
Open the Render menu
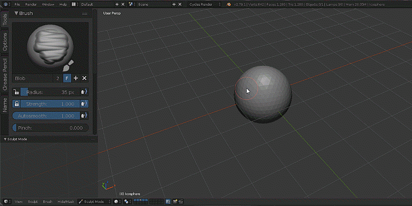(x=31, y=4)
